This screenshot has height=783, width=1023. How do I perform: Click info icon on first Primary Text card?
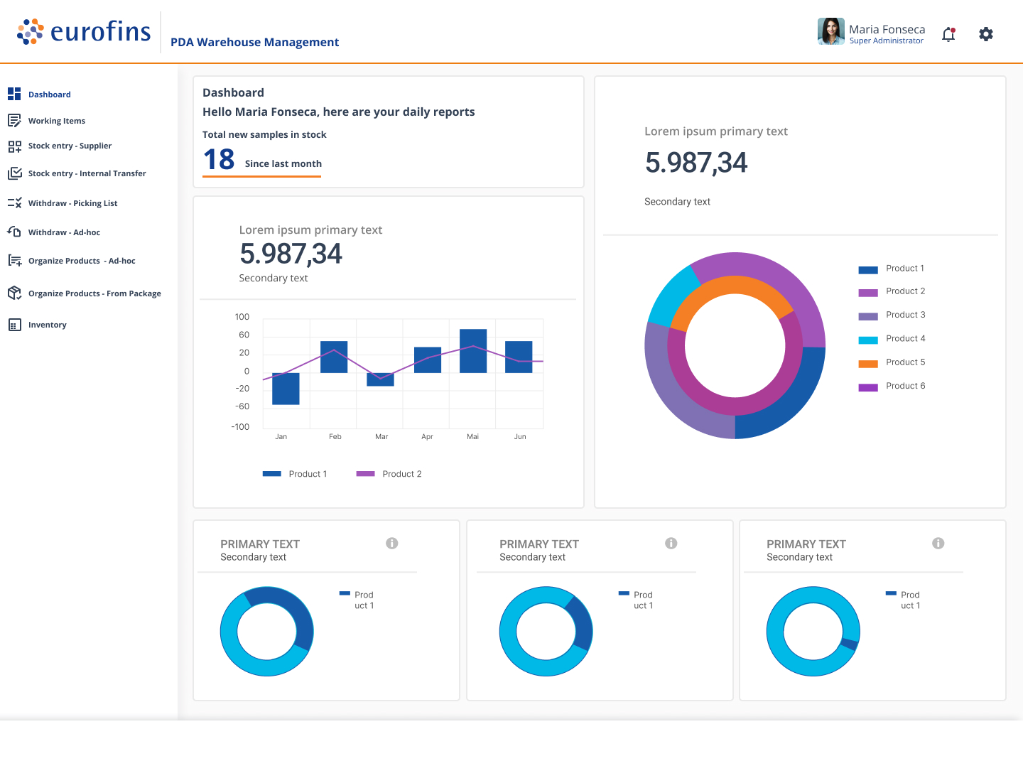[392, 544]
